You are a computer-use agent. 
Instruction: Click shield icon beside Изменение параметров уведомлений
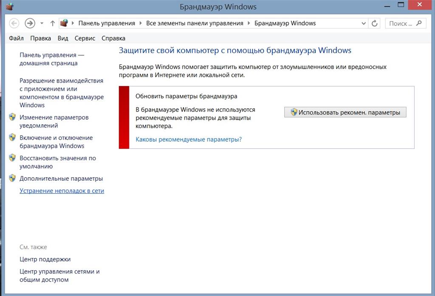click(x=12, y=117)
